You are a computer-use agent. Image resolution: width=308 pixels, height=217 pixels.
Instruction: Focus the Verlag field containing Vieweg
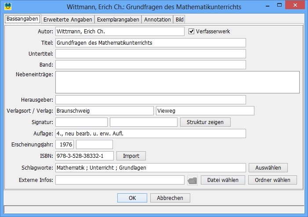point(205,111)
